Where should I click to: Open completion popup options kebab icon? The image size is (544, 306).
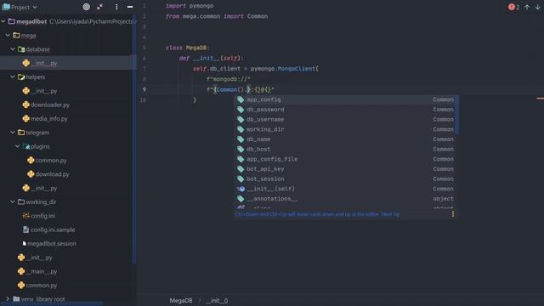pos(453,214)
